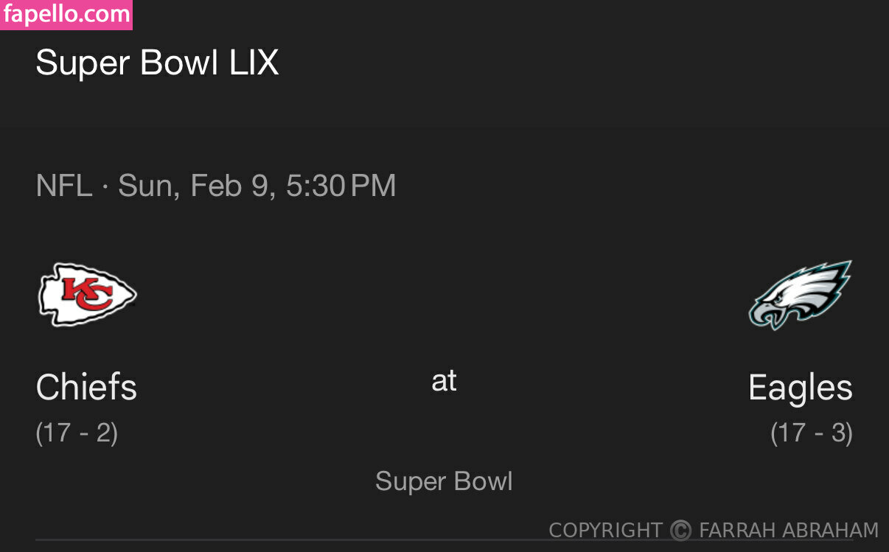The width and height of the screenshot is (889, 552).
Task: Click the Eagles record (17 - 3)
Action: click(x=811, y=433)
